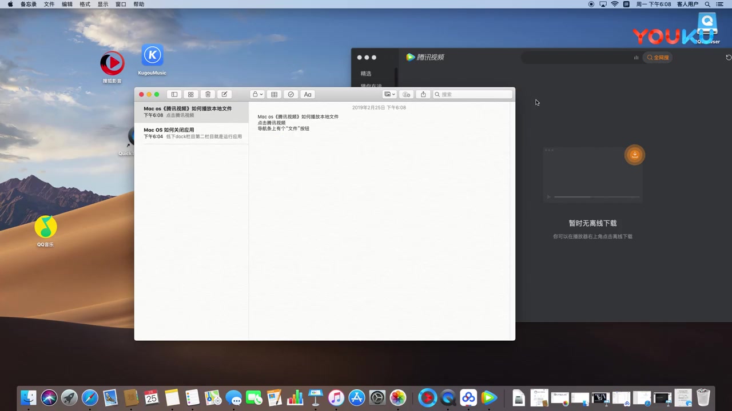The image size is (732, 411).
Task: Open the 窗口 menu
Action: click(121, 4)
